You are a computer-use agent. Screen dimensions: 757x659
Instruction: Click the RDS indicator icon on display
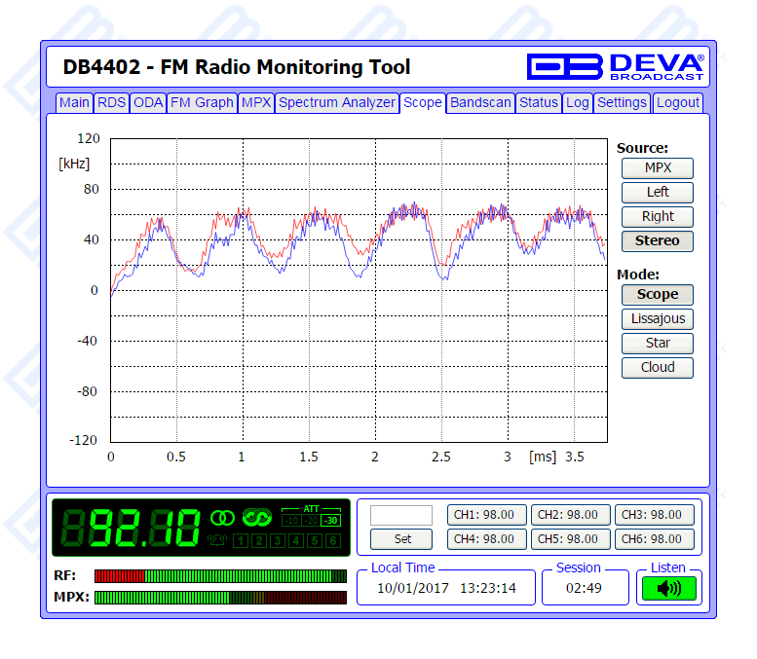(x=257, y=517)
